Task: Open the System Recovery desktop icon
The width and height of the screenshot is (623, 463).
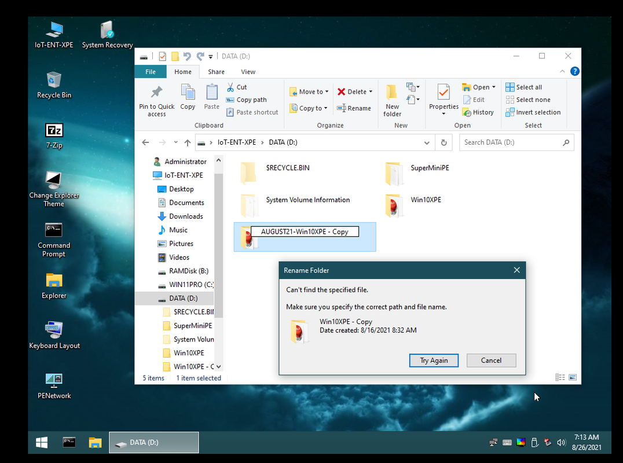Action: pyautogui.click(x=107, y=35)
